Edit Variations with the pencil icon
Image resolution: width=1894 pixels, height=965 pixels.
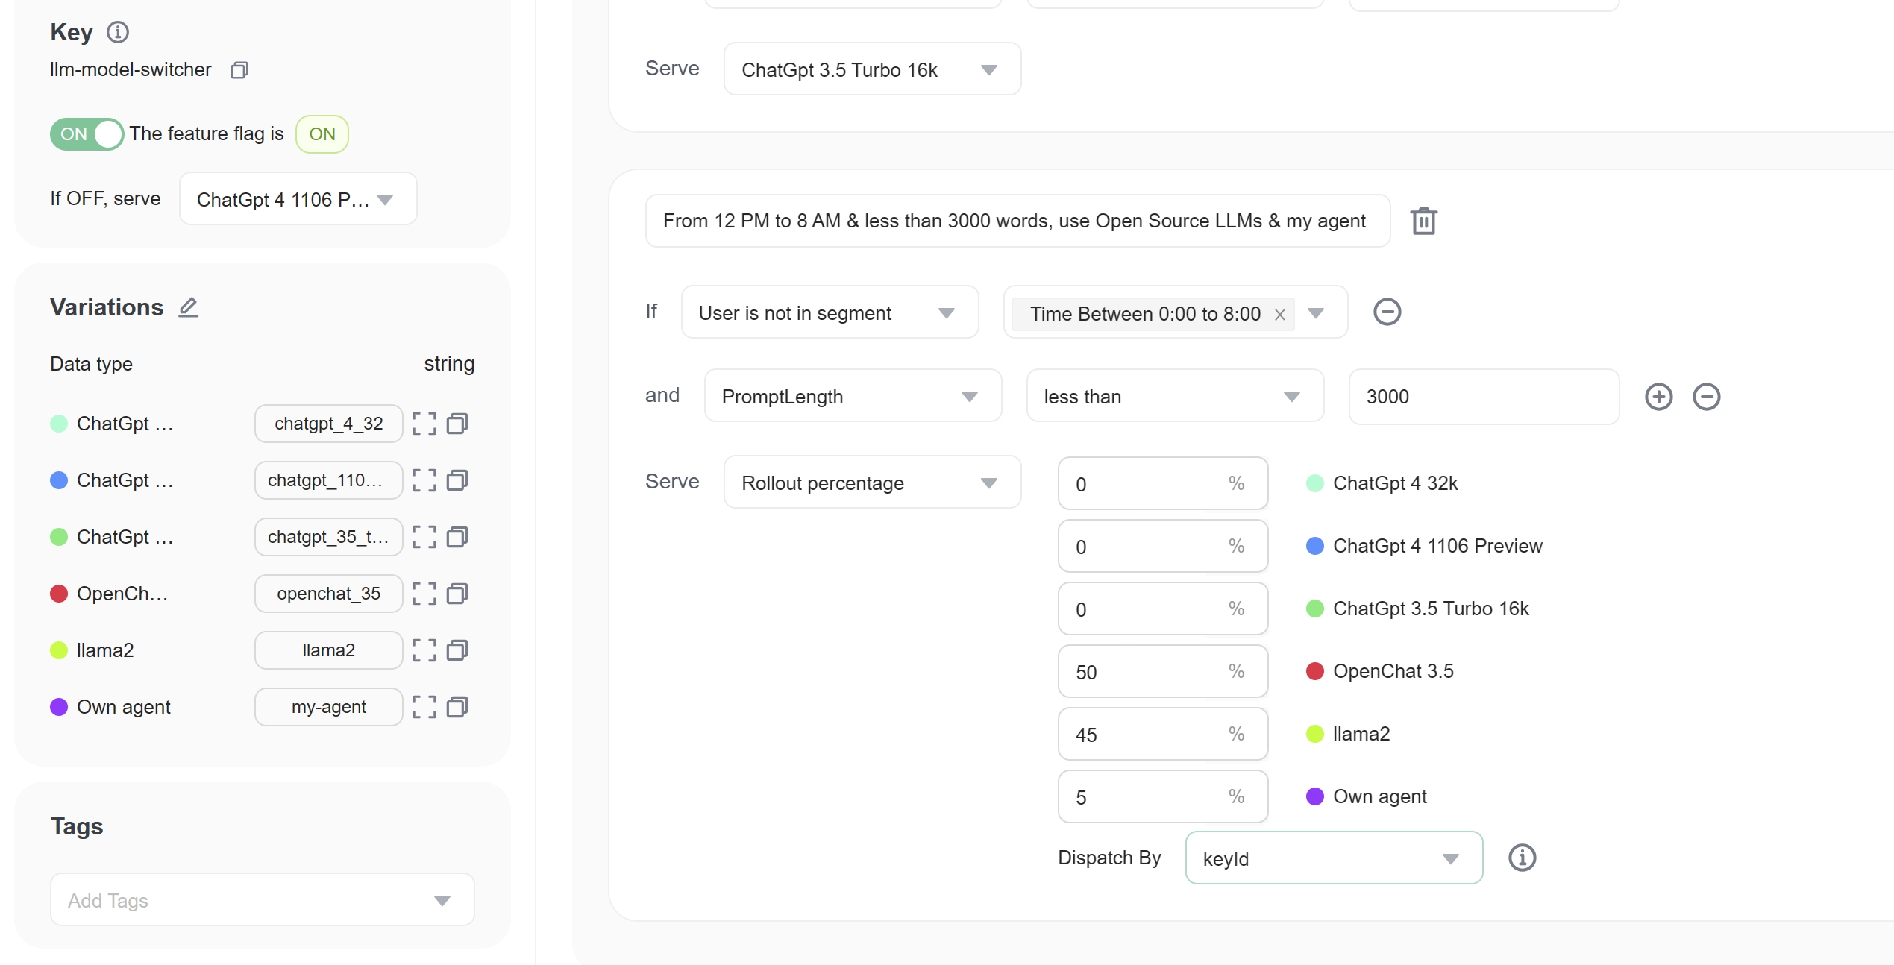tap(189, 308)
